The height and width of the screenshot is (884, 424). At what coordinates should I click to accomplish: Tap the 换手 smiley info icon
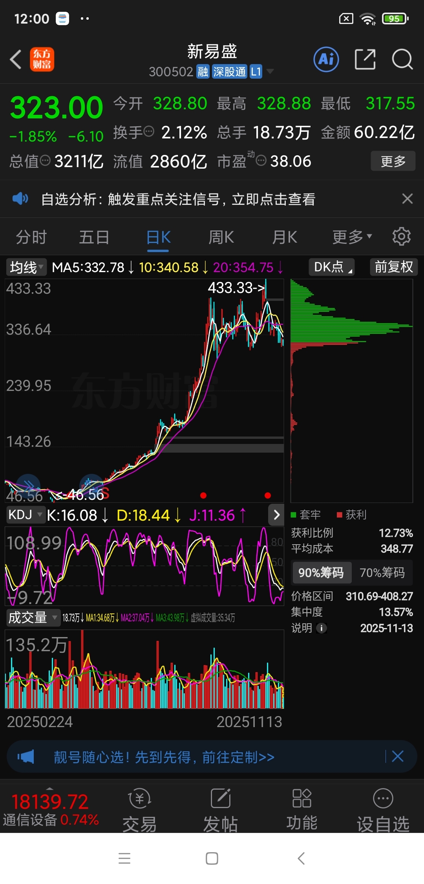click(149, 131)
